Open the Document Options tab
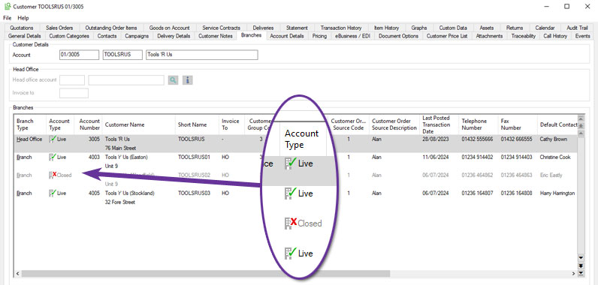The image size is (598, 285). (398, 36)
